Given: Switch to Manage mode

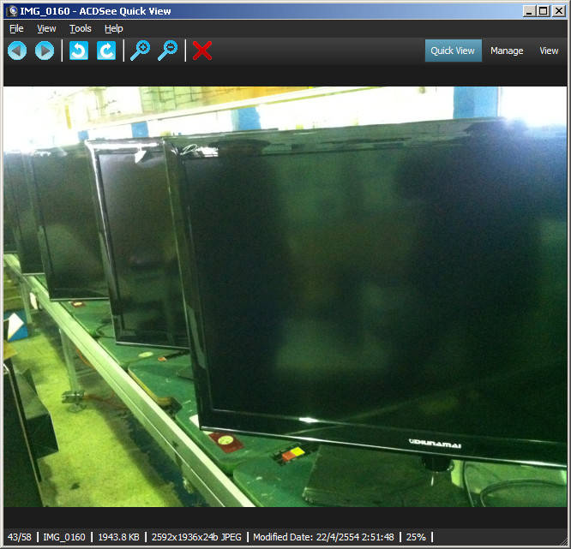Looking at the screenshot, I should 507,51.
